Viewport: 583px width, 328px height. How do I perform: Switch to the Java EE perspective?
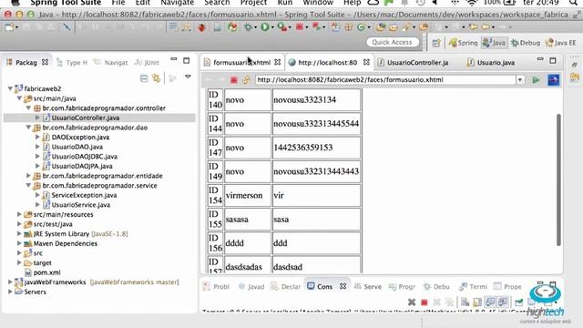561,43
